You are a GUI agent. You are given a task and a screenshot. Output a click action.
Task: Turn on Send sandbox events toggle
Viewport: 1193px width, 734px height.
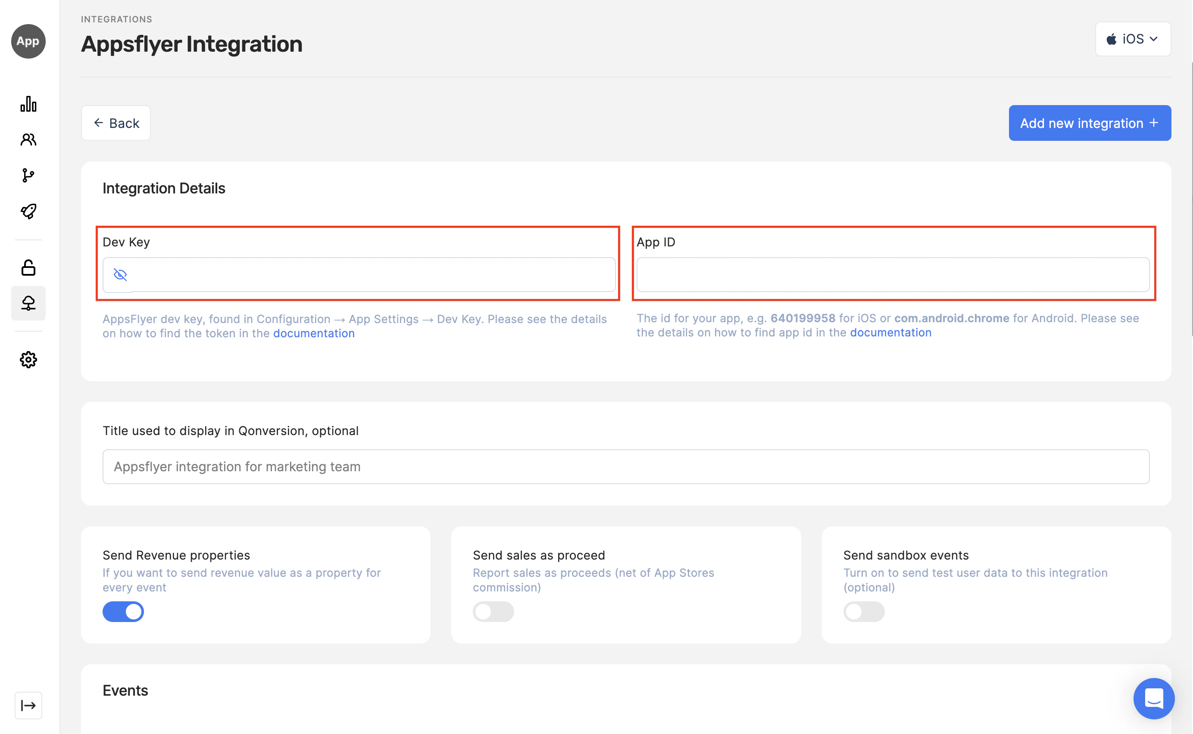tap(864, 612)
